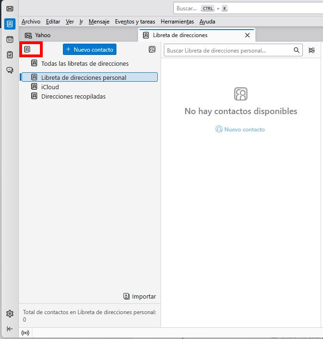Open the Archivo menu
Image resolution: width=323 pixels, height=339 pixels.
pos(31,22)
